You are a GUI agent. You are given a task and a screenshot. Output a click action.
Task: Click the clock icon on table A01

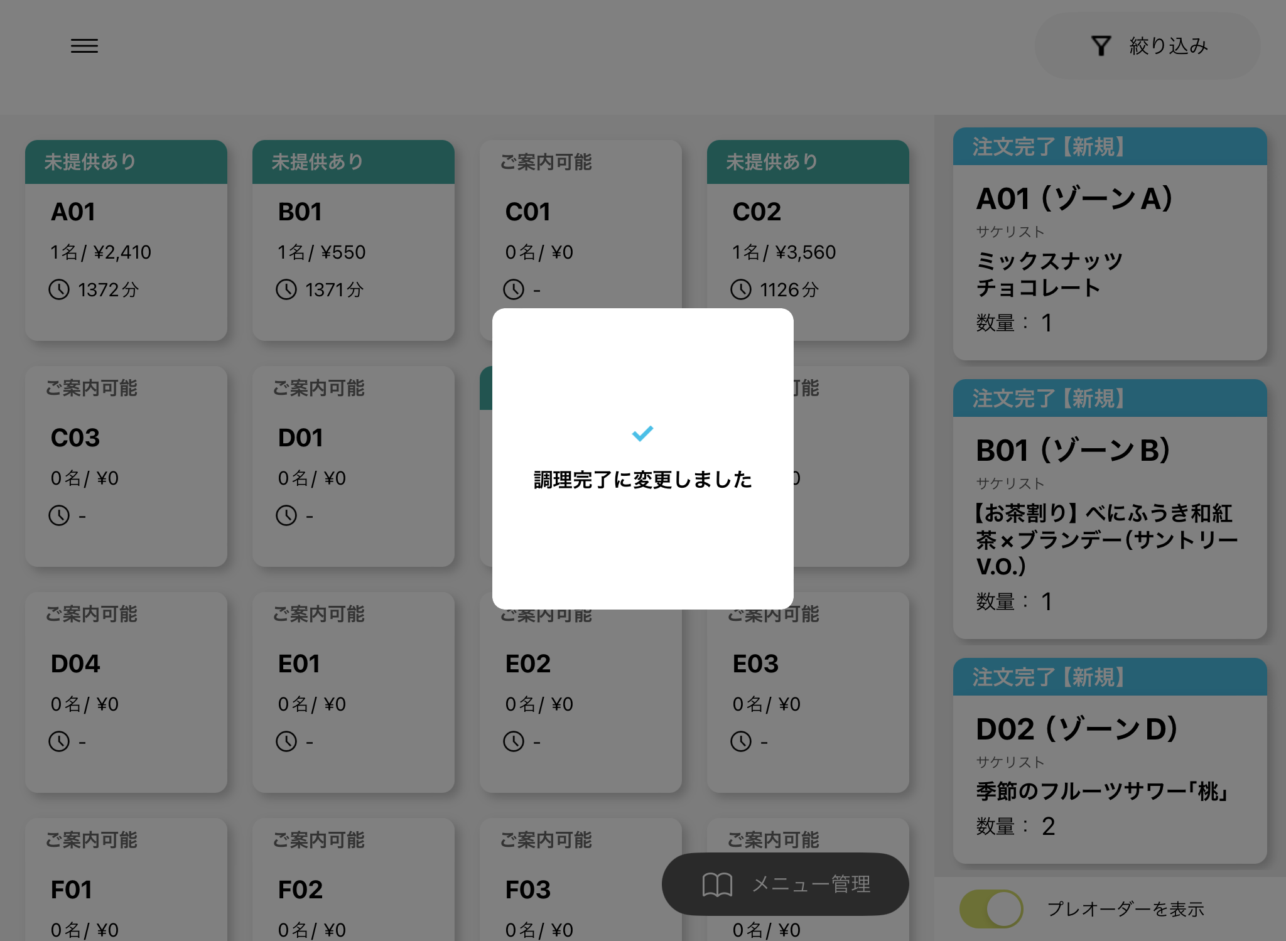(59, 289)
